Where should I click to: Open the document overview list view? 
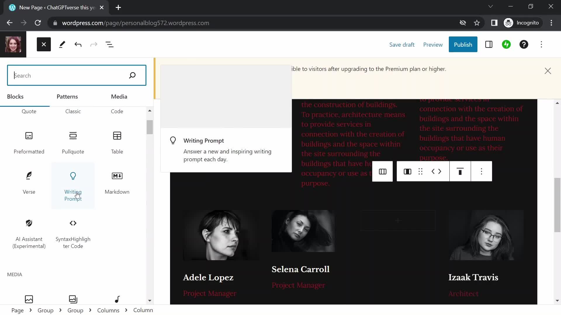pos(110,44)
